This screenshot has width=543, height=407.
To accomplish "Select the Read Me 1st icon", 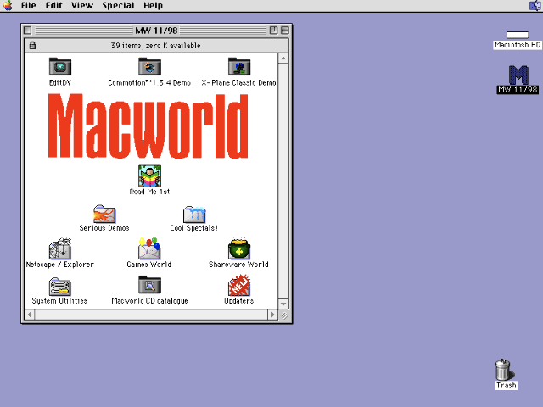I will pyautogui.click(x=149, y=176).
